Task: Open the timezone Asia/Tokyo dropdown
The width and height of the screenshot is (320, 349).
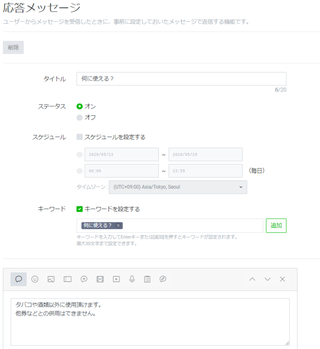Action: coord(178,187)
